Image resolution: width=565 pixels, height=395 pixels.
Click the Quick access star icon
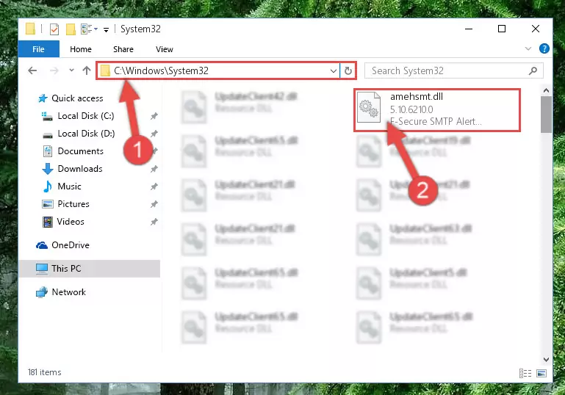pyautogui.click(x=43, y=98)
